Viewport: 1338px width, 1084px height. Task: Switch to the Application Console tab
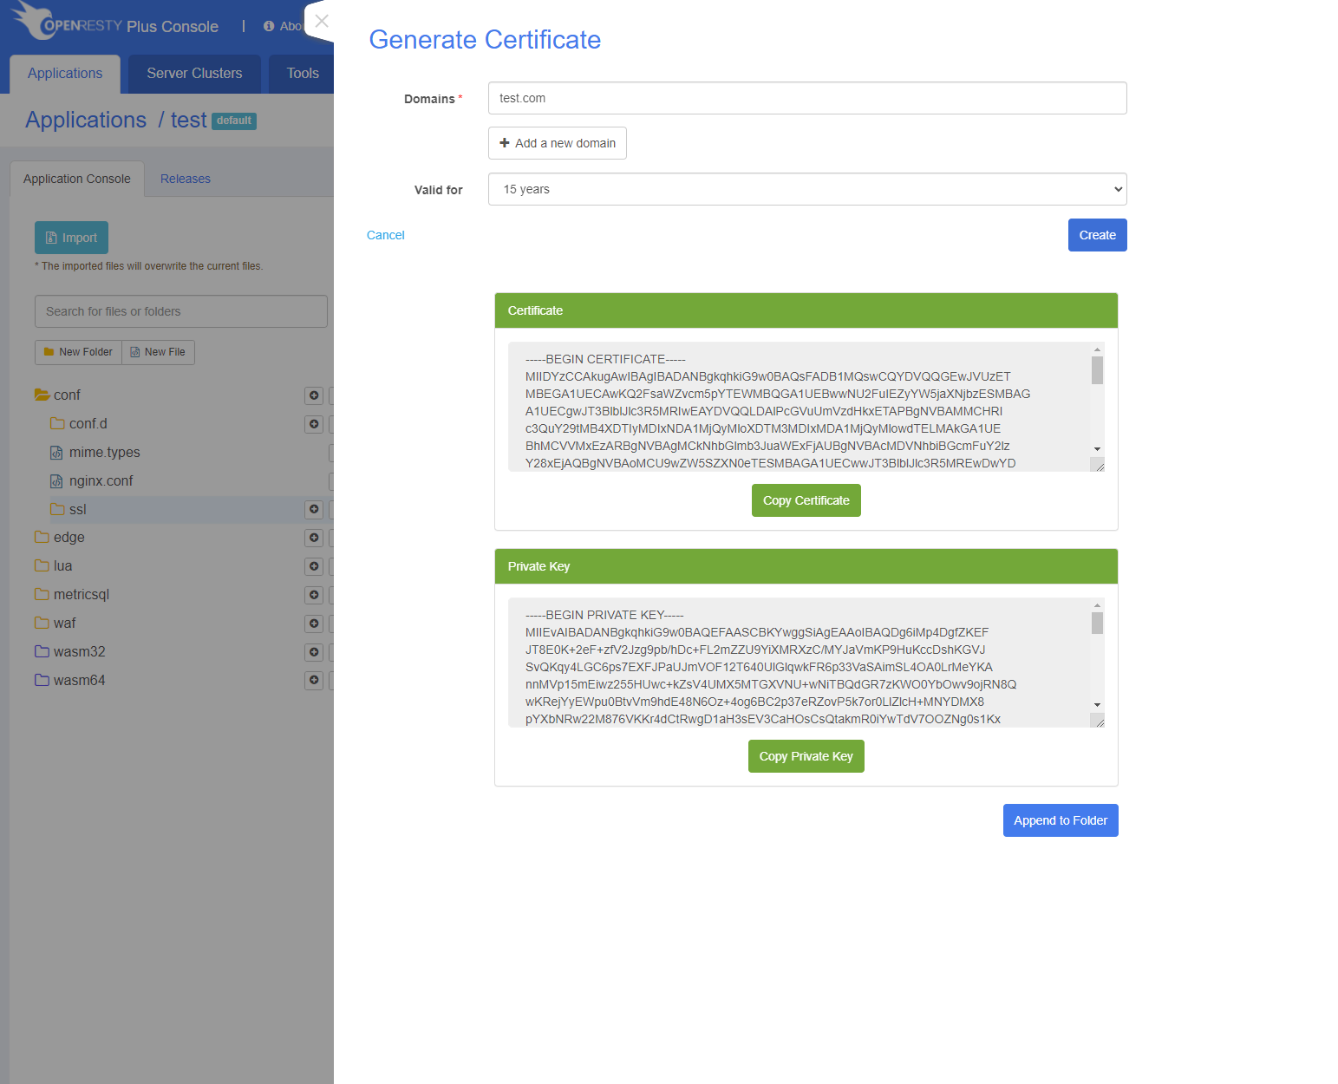pyautogui.click(x=77, y=179)
